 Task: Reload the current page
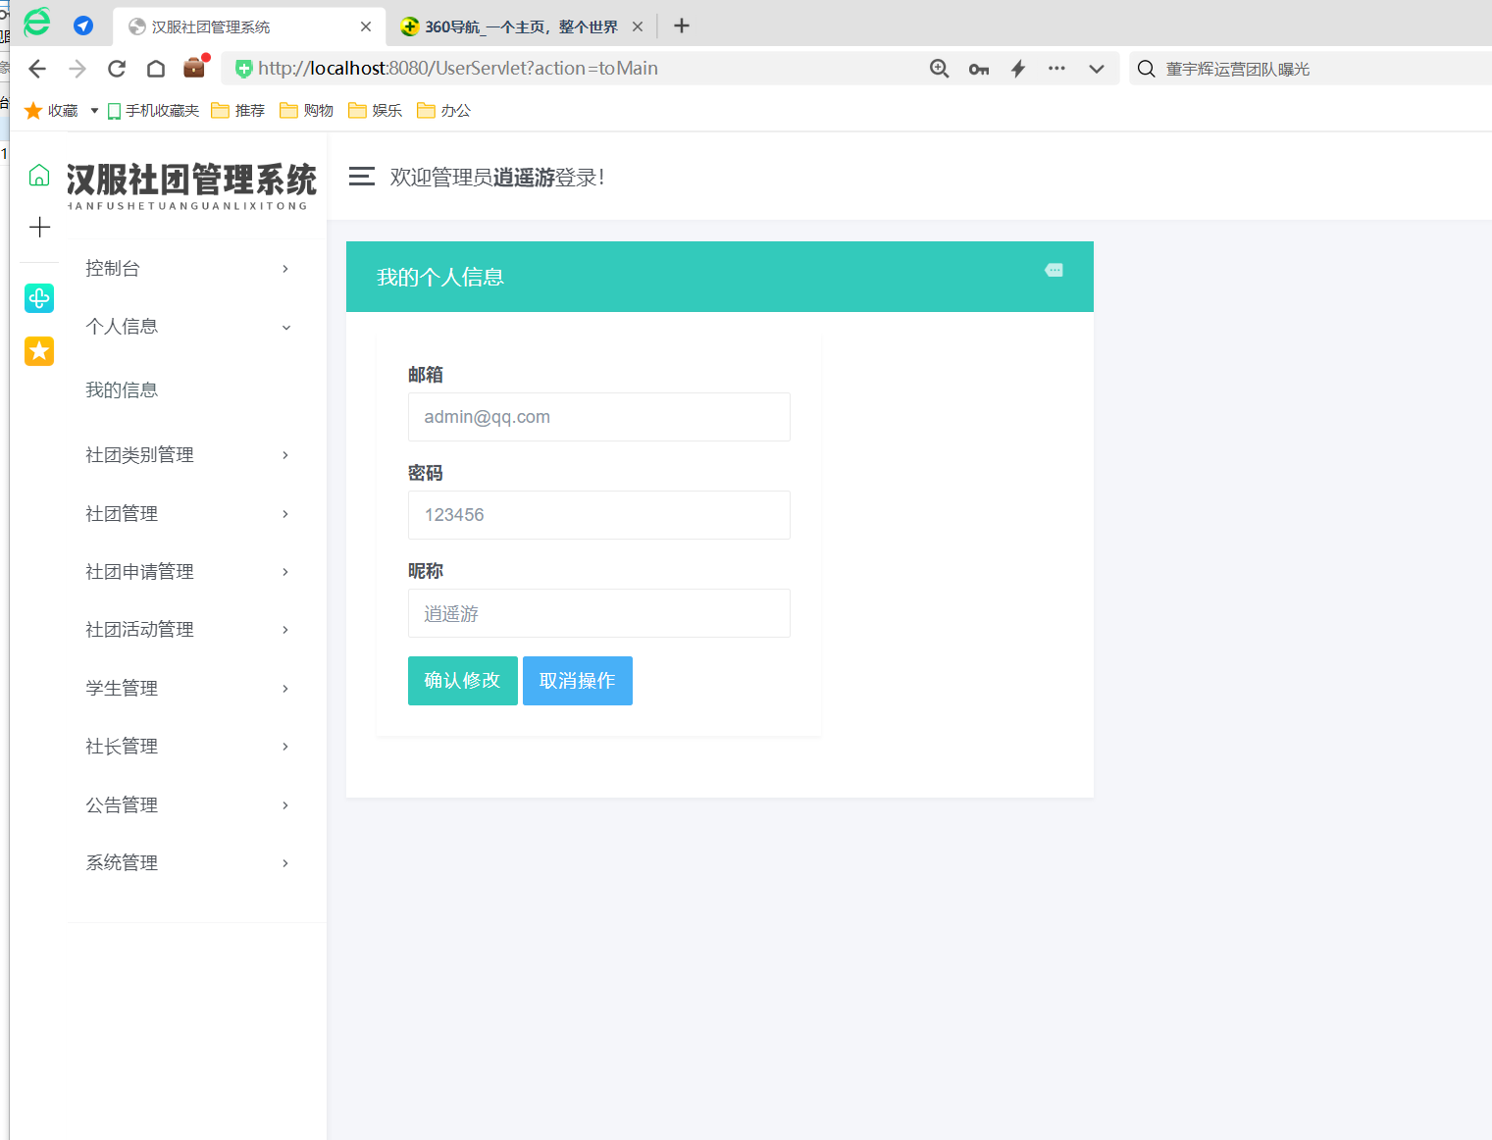coord(117,69)
